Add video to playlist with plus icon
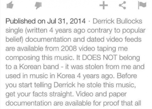This screenshot has height=109, width=152. coord(104,5)
